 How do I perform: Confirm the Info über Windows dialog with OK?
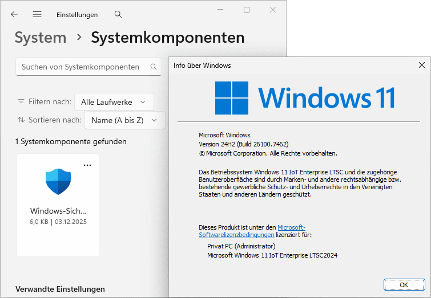pos(404,285)
